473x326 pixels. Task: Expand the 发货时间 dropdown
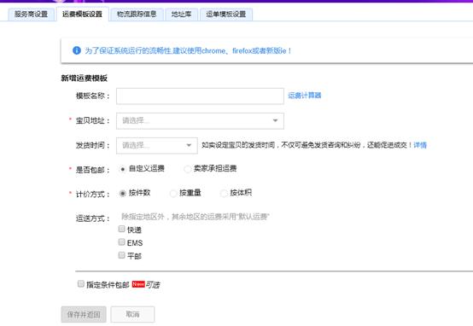[x=157, y=145]
